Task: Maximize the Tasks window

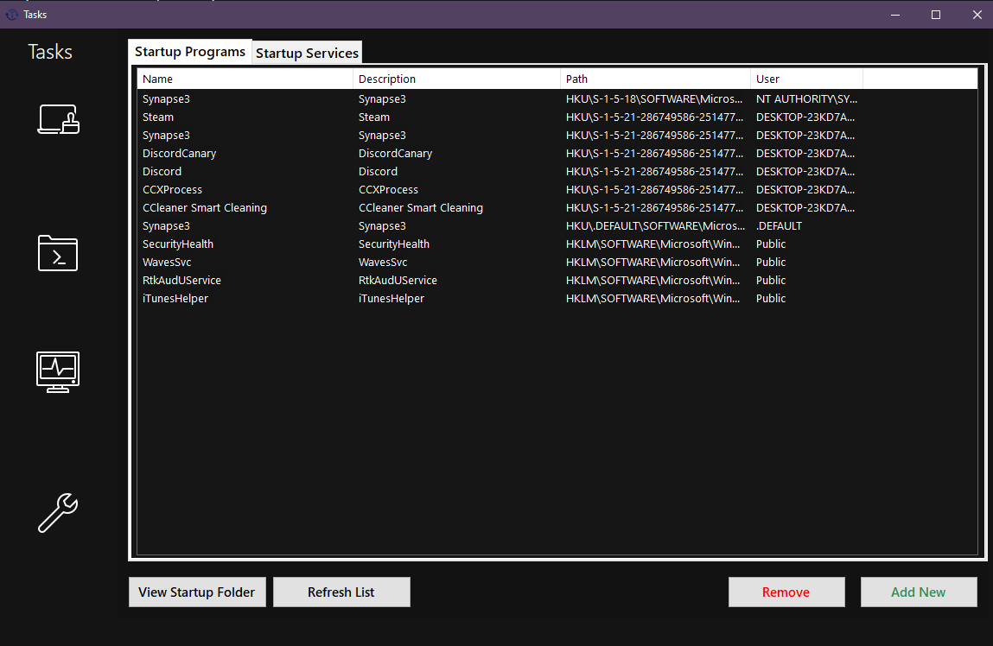Action: [935, 15]
